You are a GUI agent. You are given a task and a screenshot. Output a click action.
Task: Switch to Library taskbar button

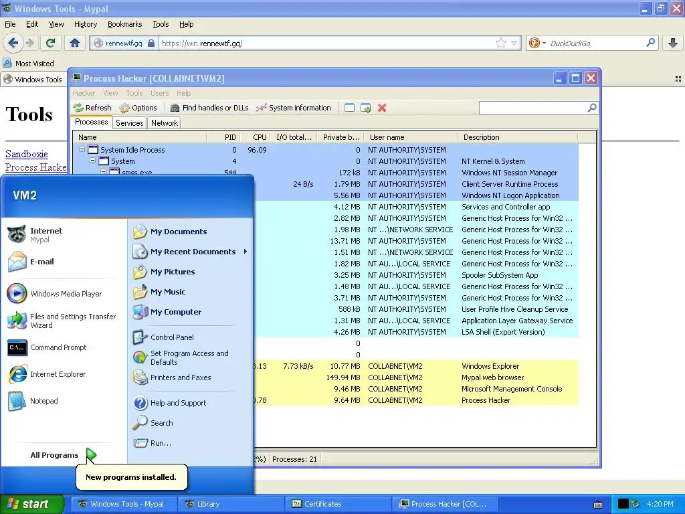point(231,504)
